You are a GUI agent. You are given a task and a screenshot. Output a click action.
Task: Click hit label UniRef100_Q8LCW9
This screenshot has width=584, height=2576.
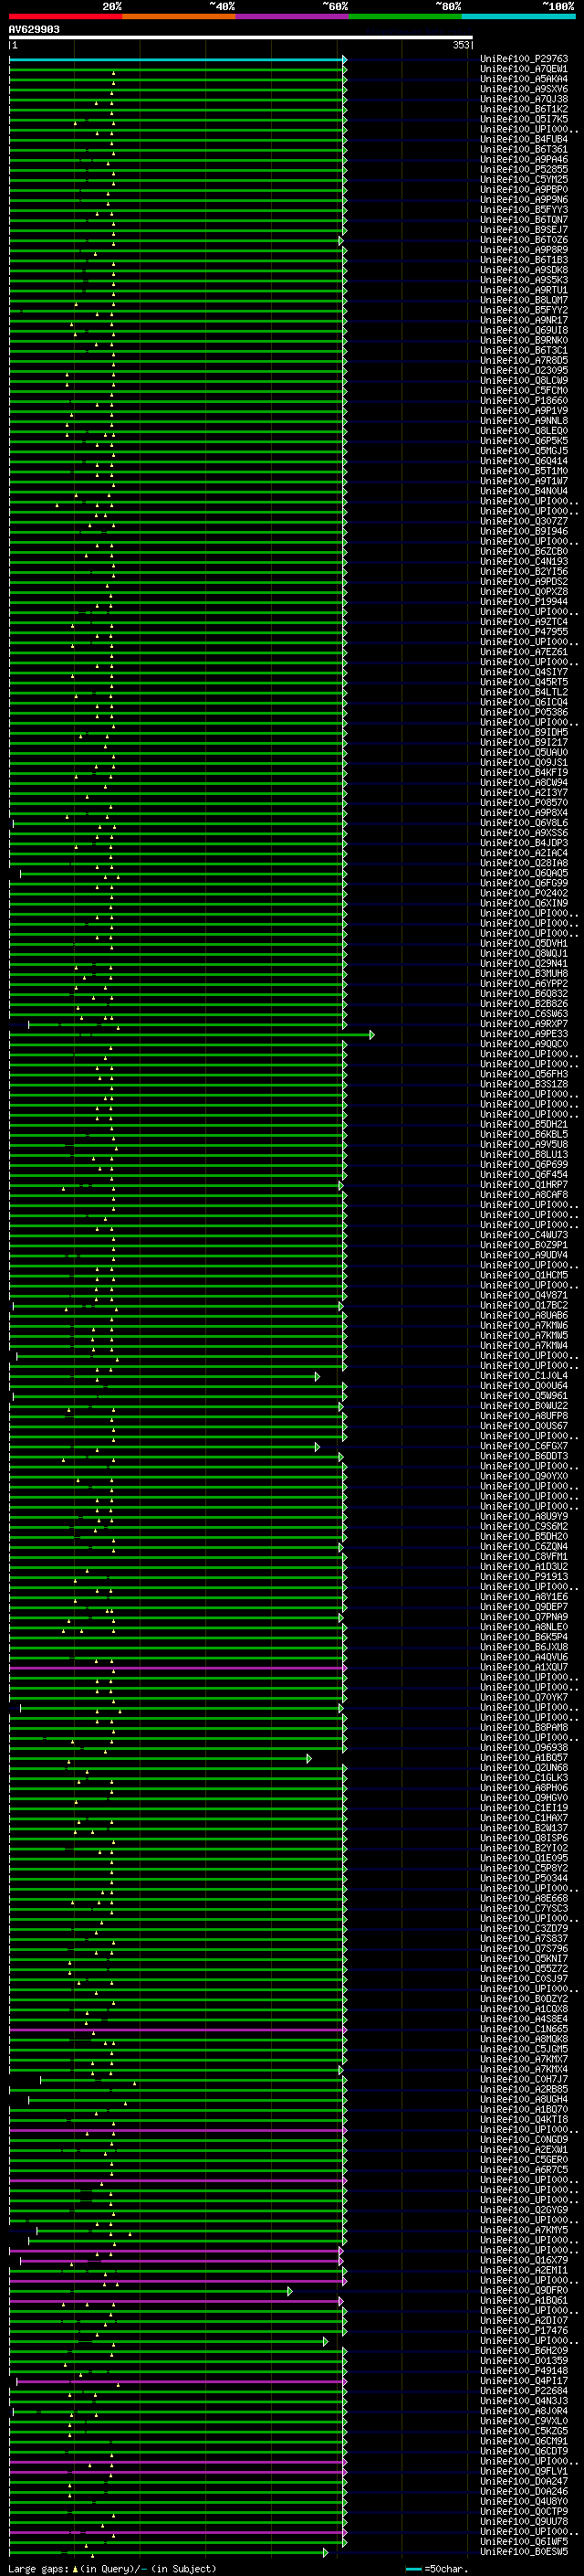tap(524, 381)
